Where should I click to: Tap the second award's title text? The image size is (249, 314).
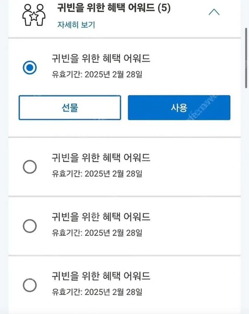pos(101,158)
